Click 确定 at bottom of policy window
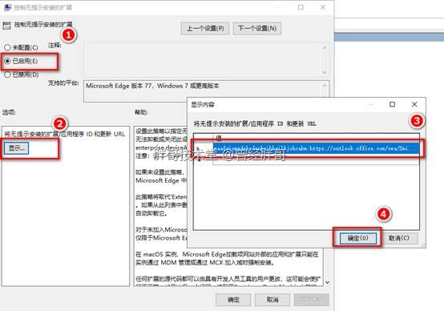The image size is (444, 311). [x=233, y=300]
